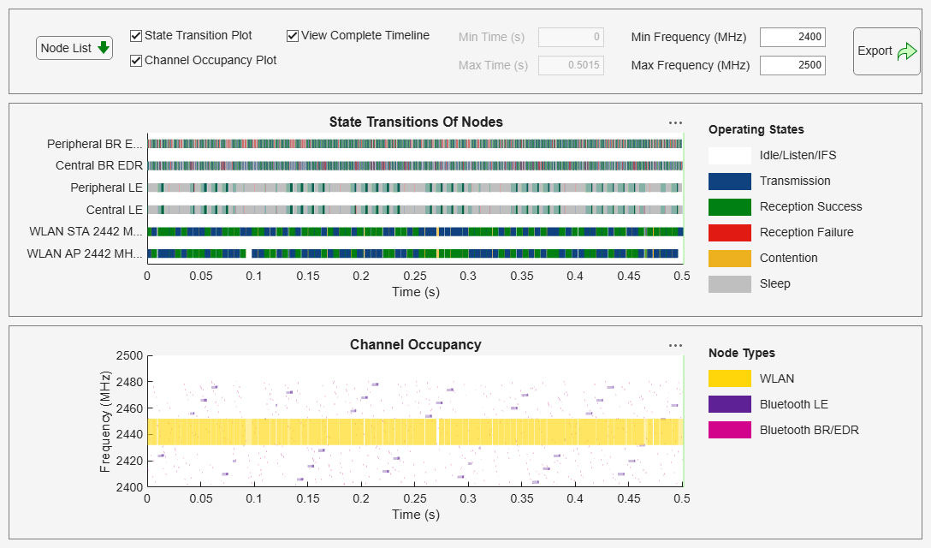Click the Frequency (MHz) axis label
The image size is (931, 548).
(x=105, y=421)
